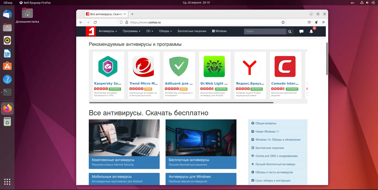
Task: Expand the Антивирусы dropdown menu
Action: coord(108,31)
